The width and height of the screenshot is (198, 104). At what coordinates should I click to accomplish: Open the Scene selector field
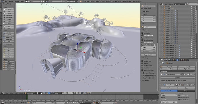tap(55, 1)
